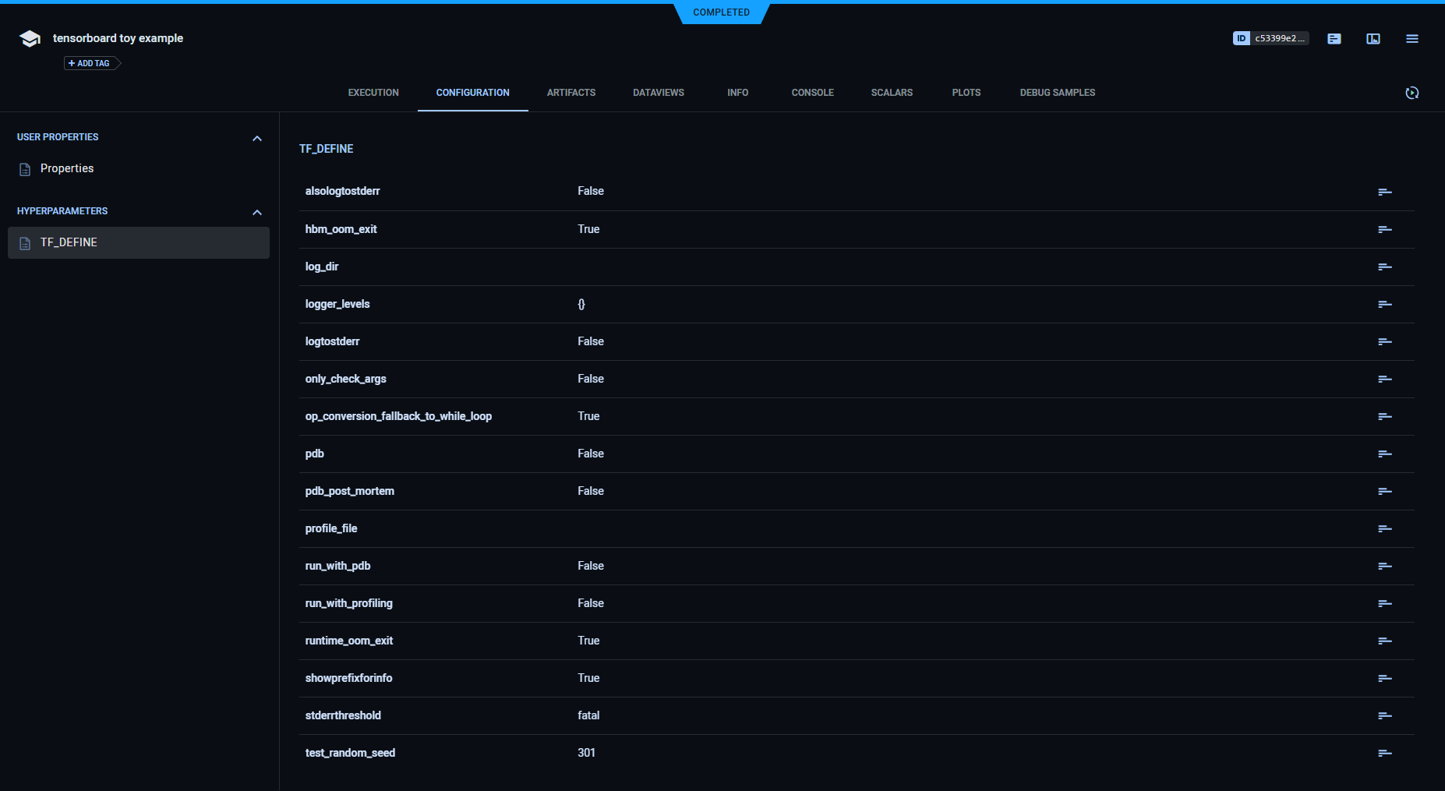Screen dimensions: 1445x791
Task: Toggle the auto-refresh icon
Action: 1411,93
